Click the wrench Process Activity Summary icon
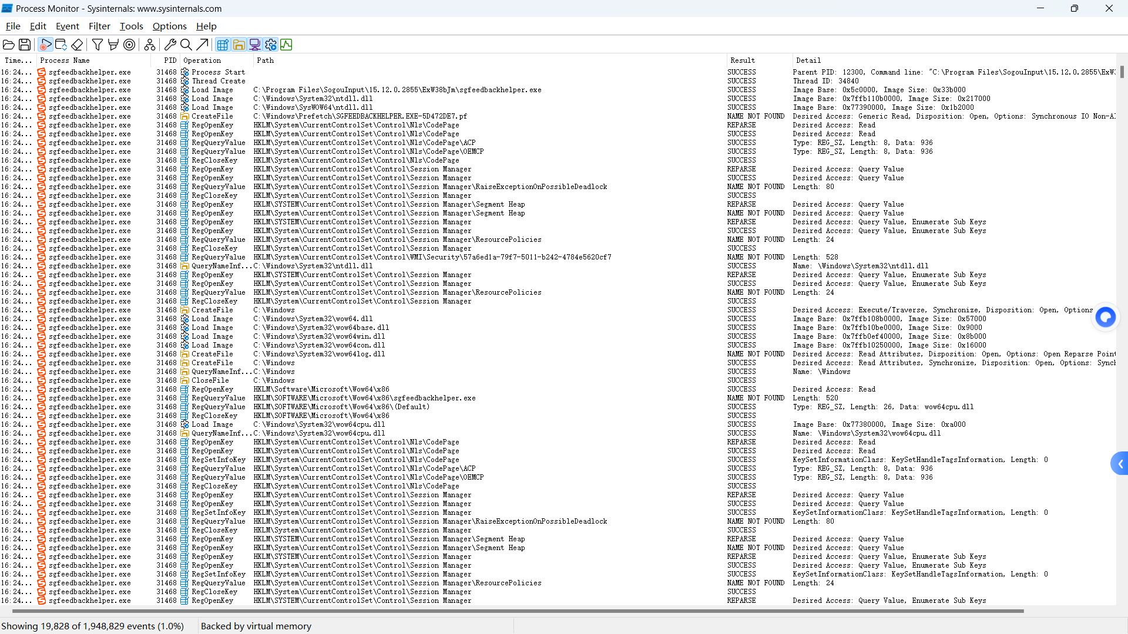 pyautogui.click(x=170, y=45)
